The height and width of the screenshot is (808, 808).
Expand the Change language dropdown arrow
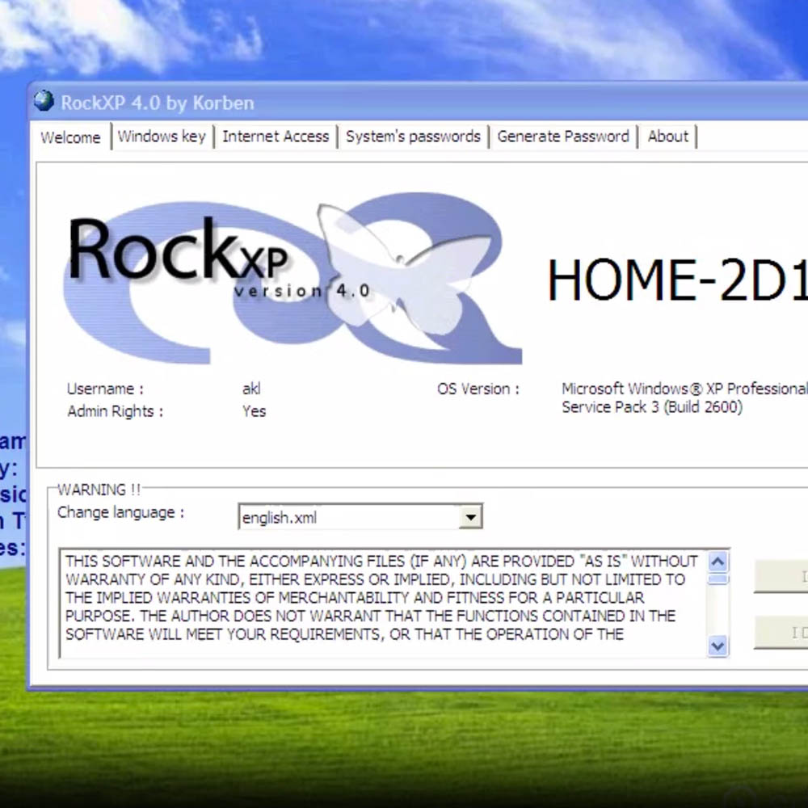click(x=470, y=517)
